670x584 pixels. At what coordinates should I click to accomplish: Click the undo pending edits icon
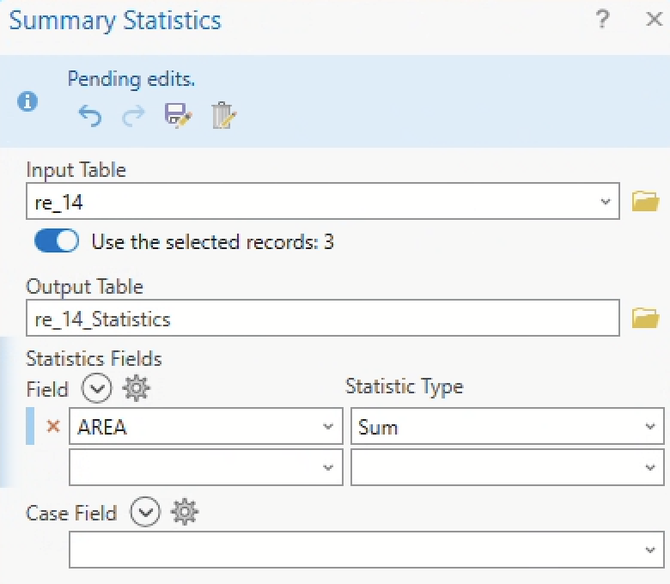click(89, 115)
